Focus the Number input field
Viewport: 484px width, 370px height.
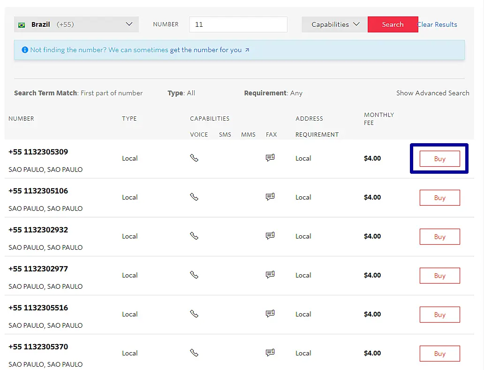tap(238, 24)
